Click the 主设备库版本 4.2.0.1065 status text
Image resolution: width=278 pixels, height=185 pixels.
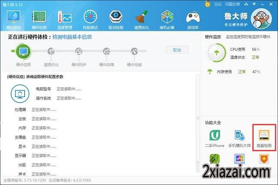point(69,180)
